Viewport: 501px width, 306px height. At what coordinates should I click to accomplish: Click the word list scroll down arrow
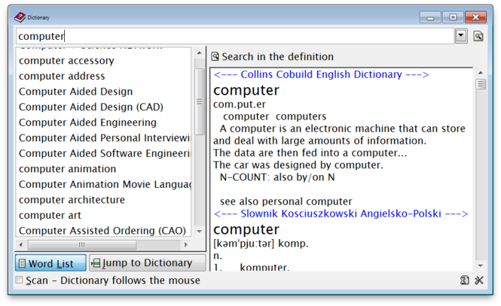pyautogui.click(x=200, y=231)
